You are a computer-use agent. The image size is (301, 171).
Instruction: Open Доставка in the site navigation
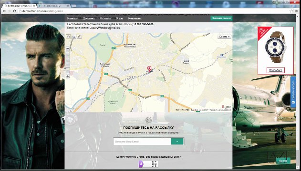coord(89,19)
